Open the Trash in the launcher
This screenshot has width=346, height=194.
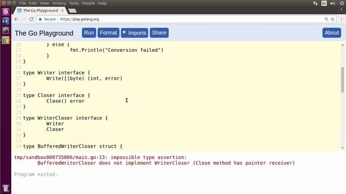click(x=5, y=188)
